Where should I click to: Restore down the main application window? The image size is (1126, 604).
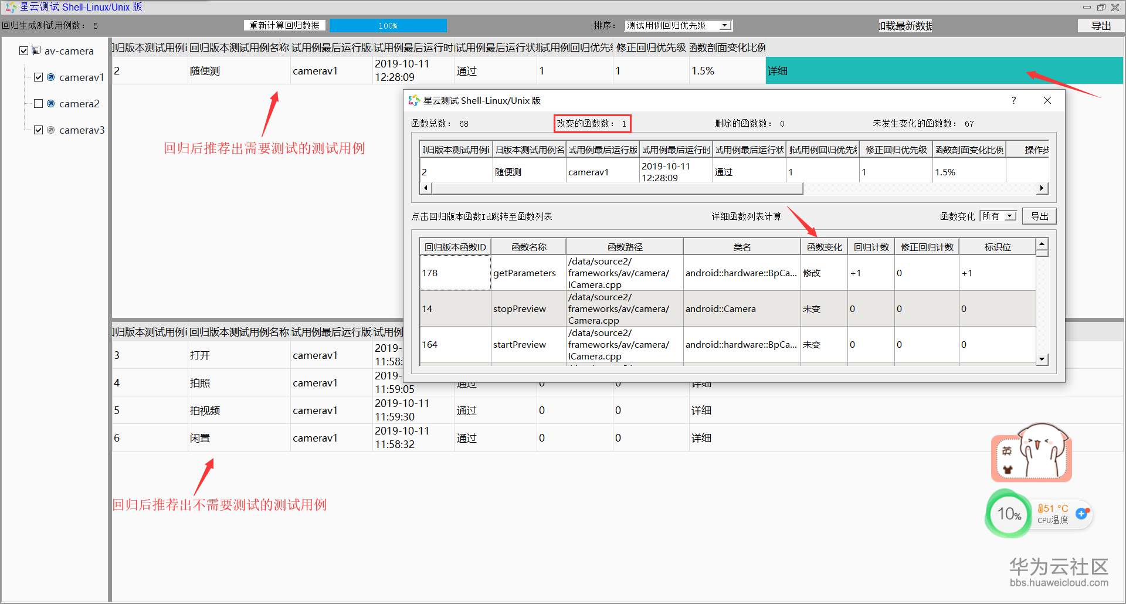pyautogui.click(x=1101, y=7)
